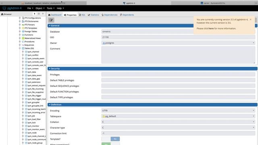The width and height of the screenshot is (258, 145).
Task: Click the FTS Templates node icon
Action: (x=23, y=28)
